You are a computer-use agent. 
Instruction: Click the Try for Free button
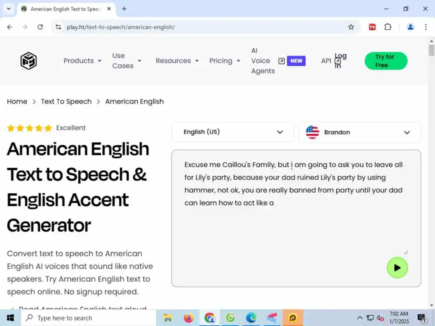(386, 61)
